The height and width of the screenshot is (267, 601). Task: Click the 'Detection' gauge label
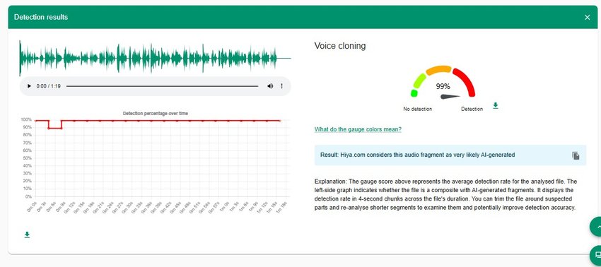click(x=472, y=109)
